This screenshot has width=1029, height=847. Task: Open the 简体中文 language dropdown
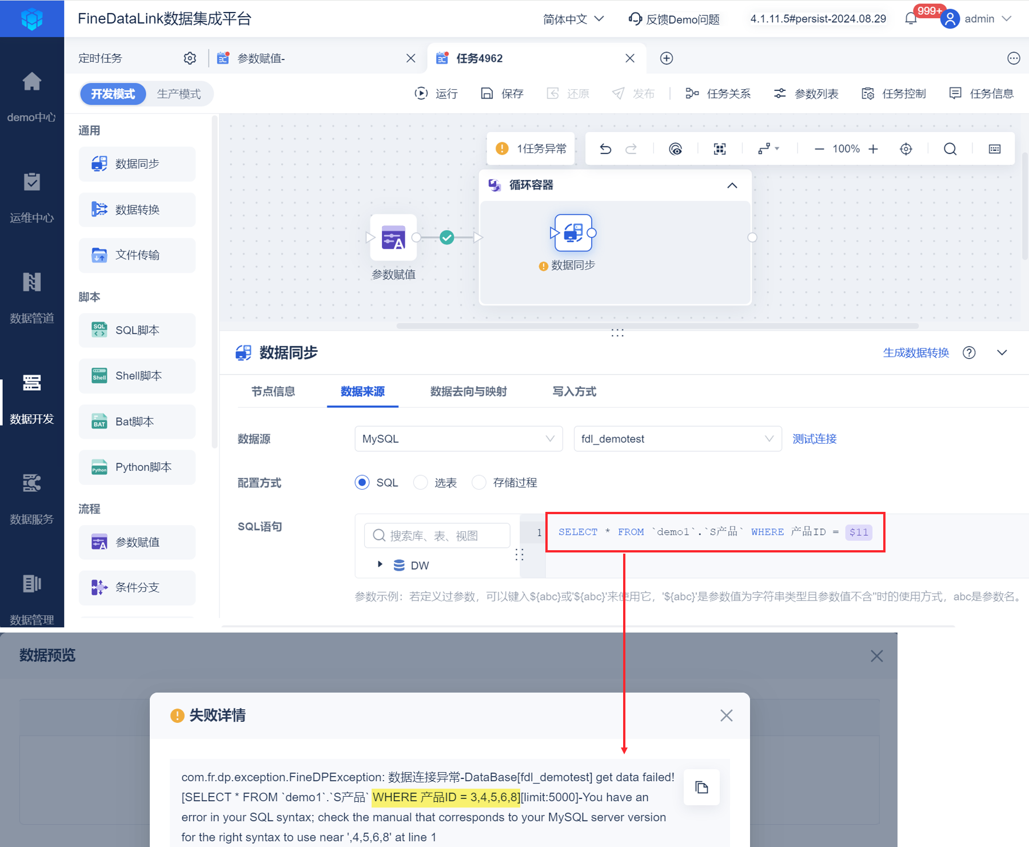coord(573,19)
